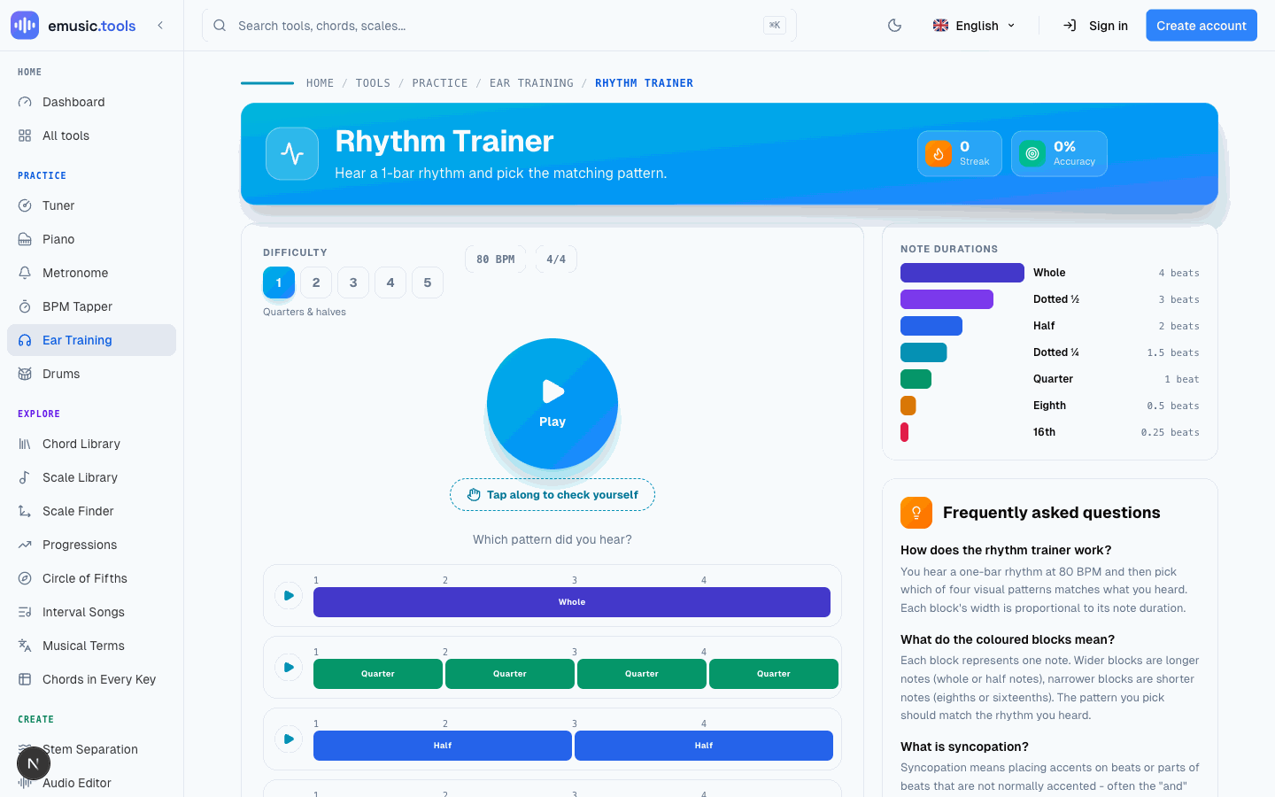Select difficulty level 1

pos(279,282)
